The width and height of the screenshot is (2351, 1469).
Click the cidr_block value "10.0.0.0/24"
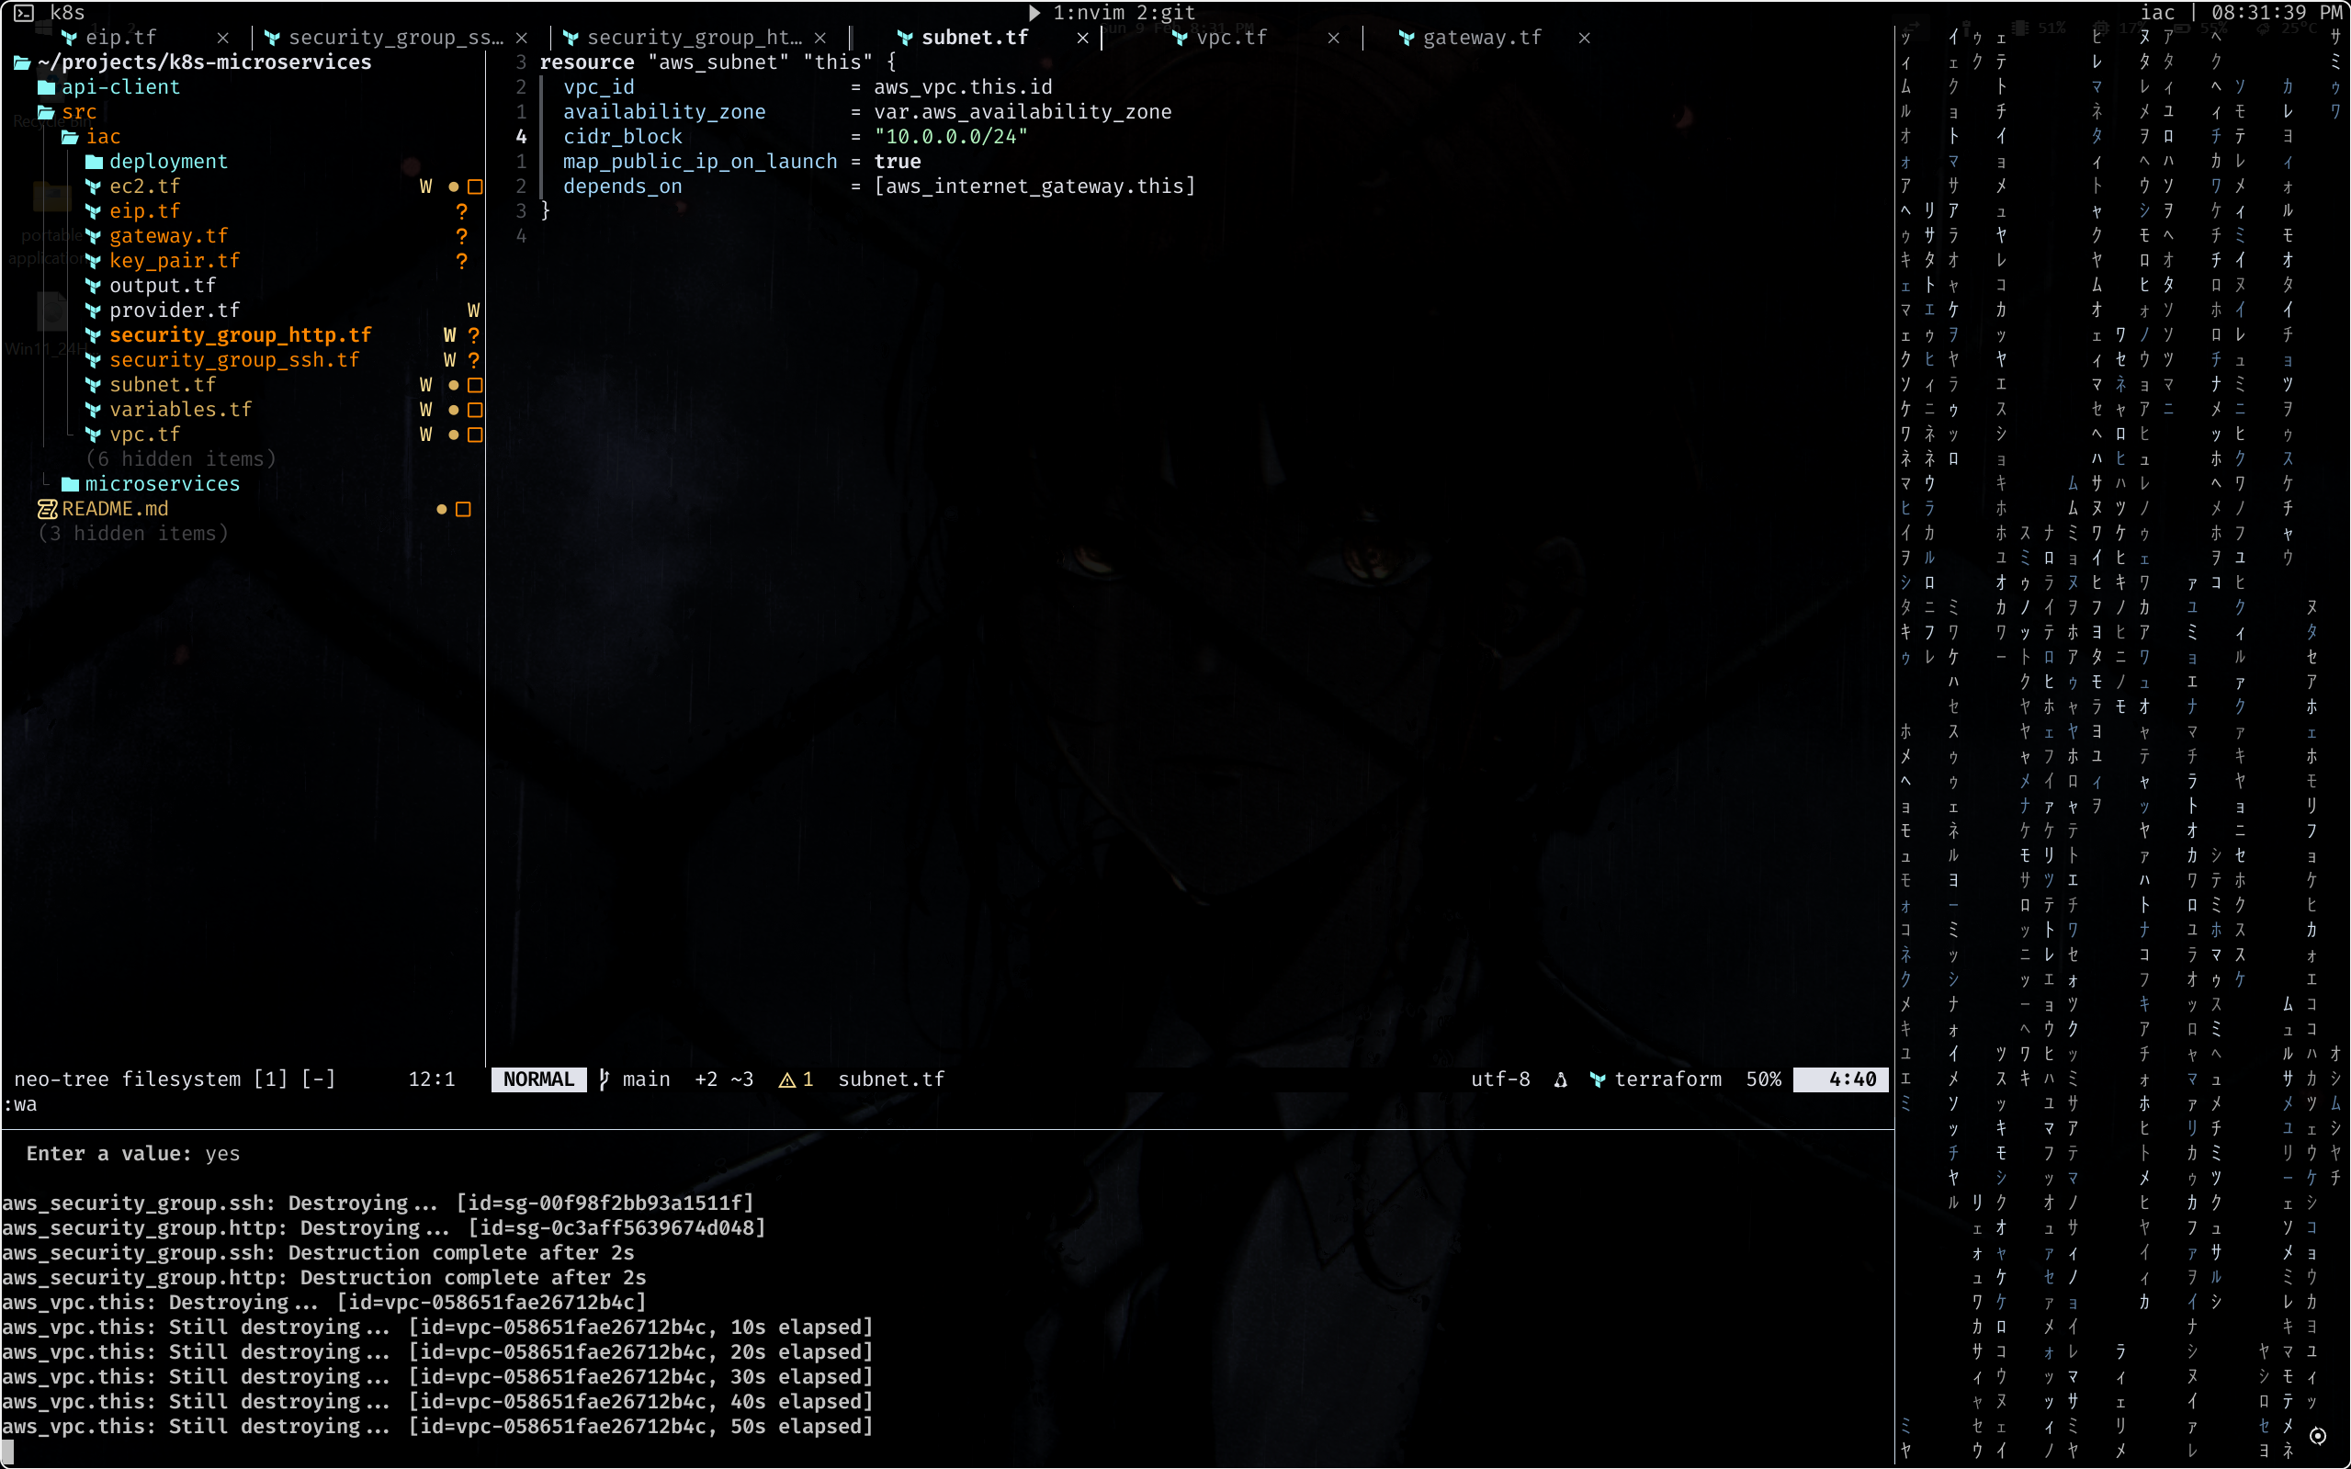click(950, 137)
